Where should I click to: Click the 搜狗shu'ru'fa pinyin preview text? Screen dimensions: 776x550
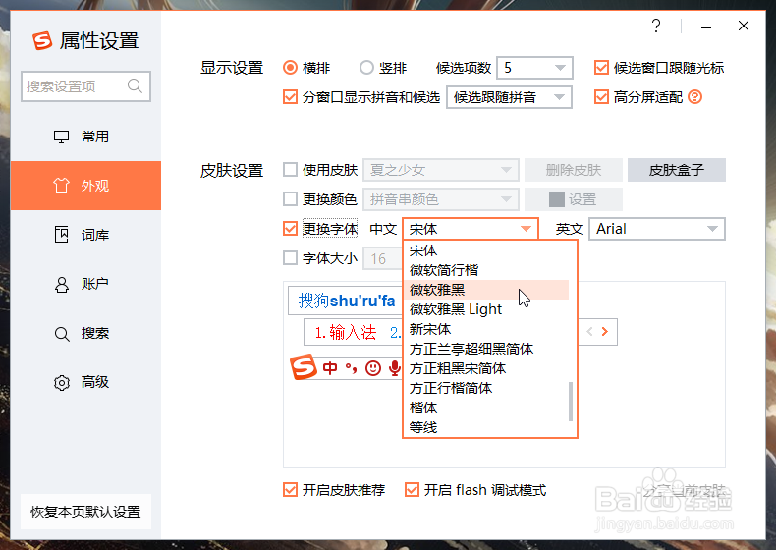pos(347,301)
